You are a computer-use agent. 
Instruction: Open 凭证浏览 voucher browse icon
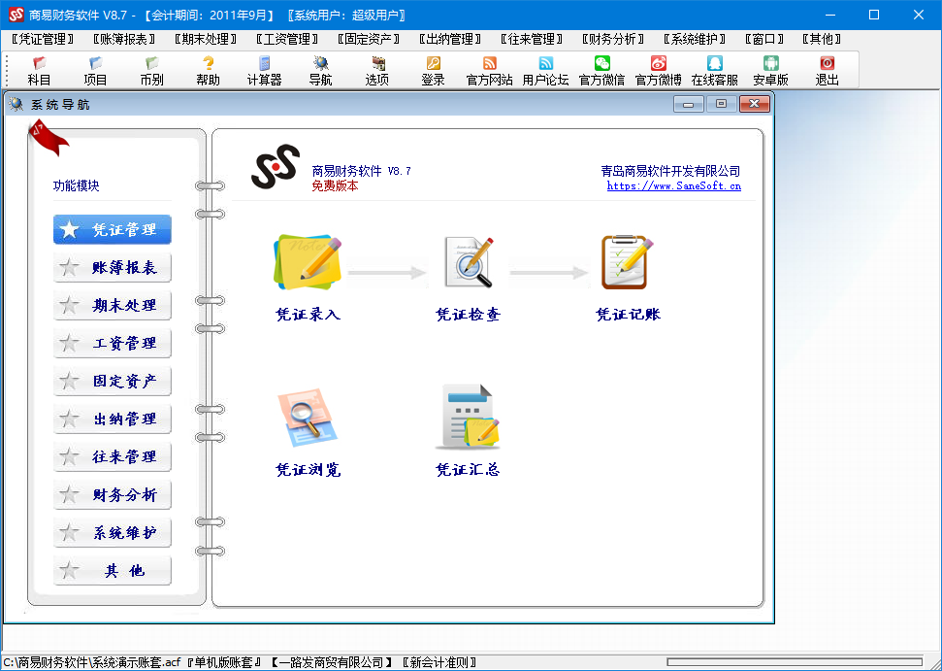pyautogui.click(x=308, y=418)
